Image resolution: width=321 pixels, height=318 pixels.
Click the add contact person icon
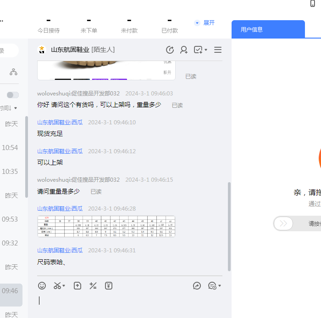184,50
